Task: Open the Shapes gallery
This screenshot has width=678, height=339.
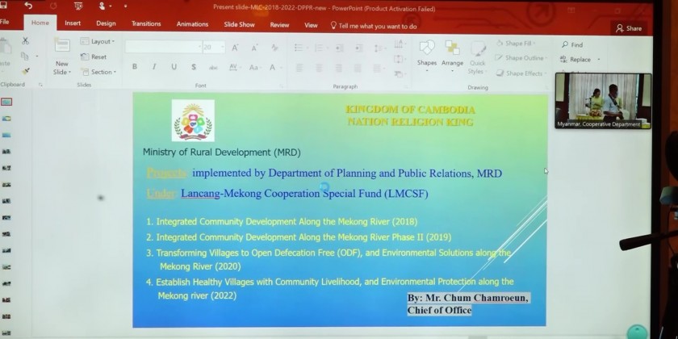Action: 427,53
